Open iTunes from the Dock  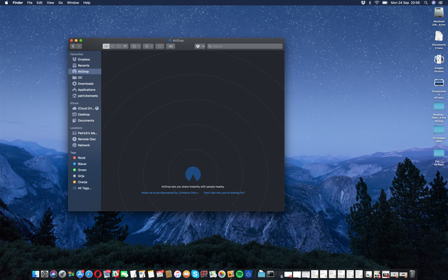point(178,274)
